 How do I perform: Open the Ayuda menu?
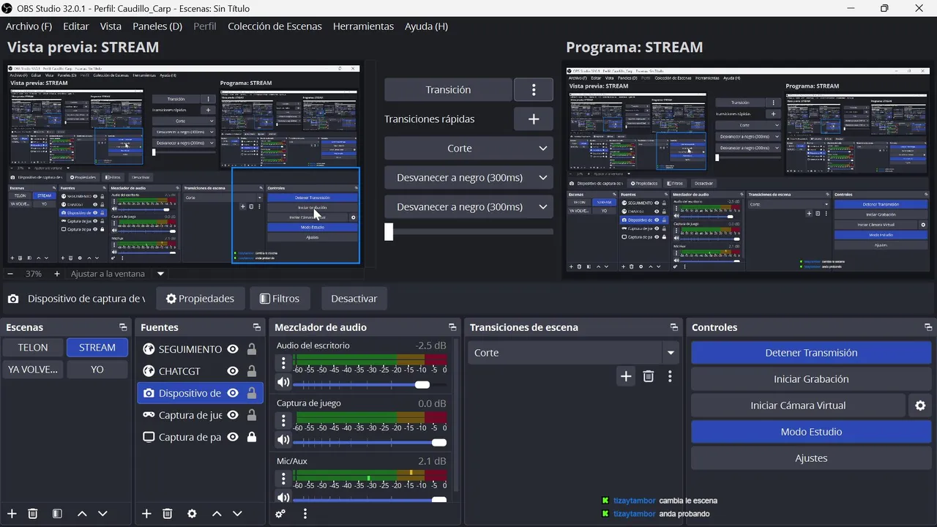tap(426, 26)
